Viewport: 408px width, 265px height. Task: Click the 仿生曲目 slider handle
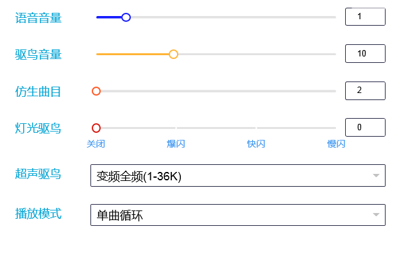coord(96,91)
